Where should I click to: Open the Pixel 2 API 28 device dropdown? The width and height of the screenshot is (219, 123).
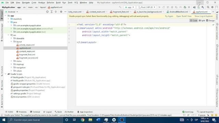[146, 7]
